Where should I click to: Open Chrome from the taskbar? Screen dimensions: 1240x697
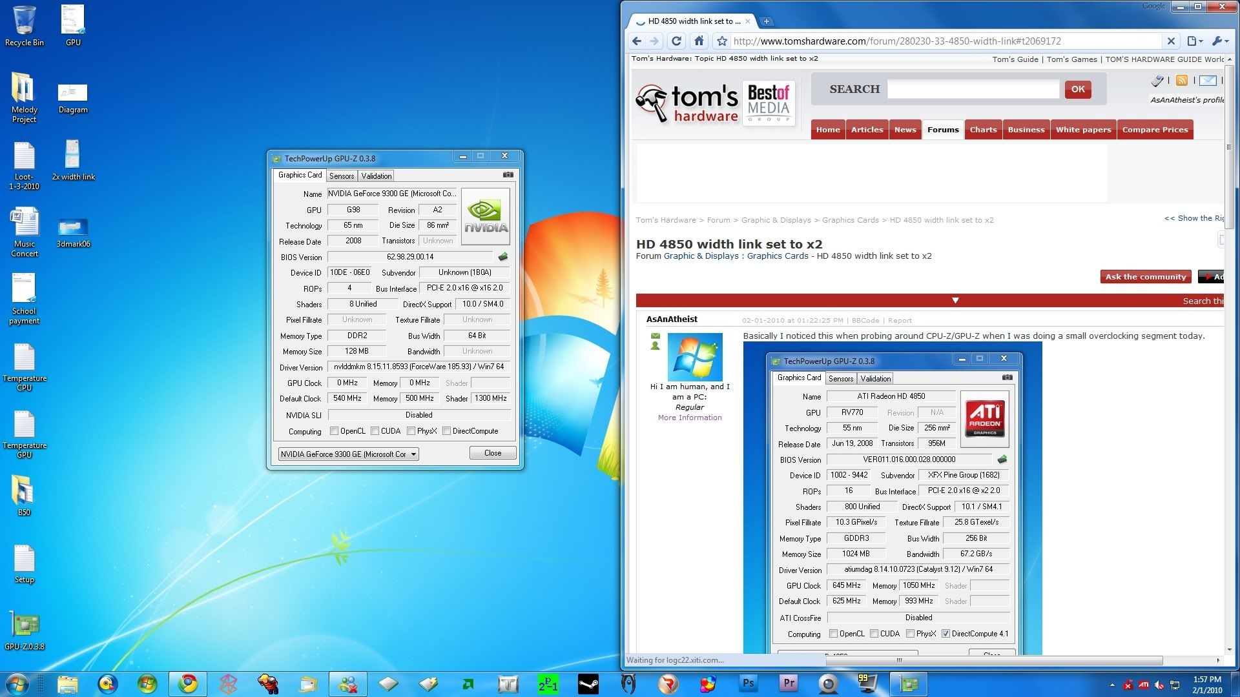point(188,683)
